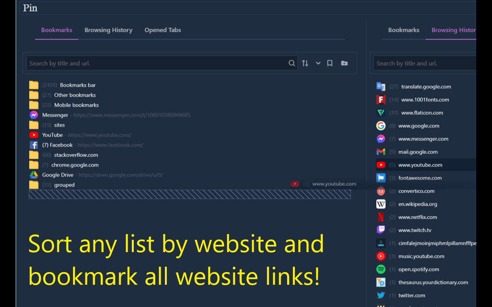Select translate.google.com history entry

426,87
